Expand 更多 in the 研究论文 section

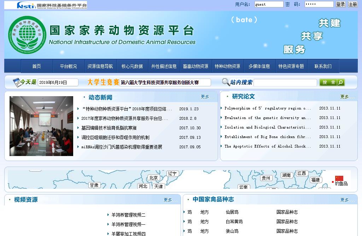tap(345, 97)
